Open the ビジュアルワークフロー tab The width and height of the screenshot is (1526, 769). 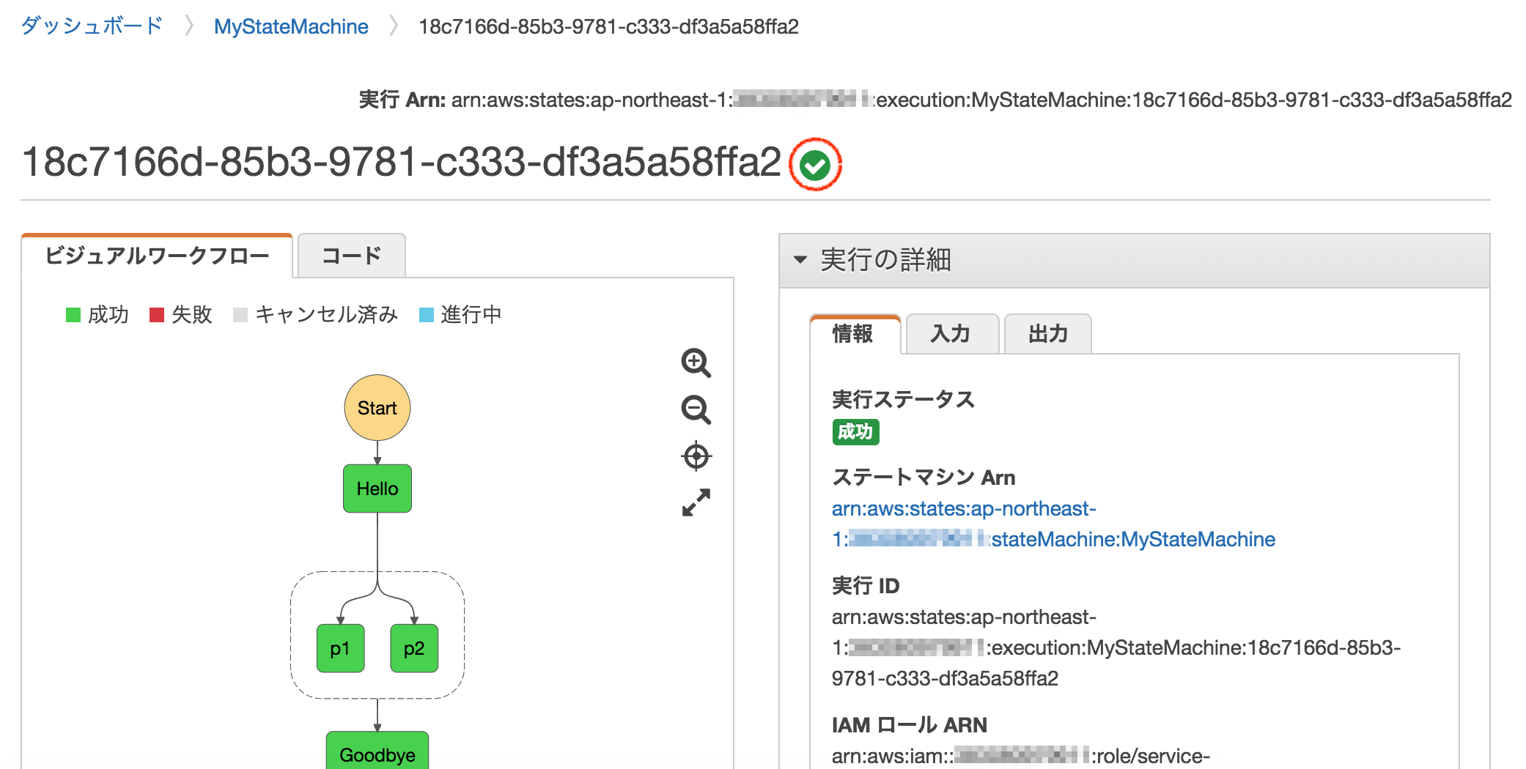tap(158, 256)
